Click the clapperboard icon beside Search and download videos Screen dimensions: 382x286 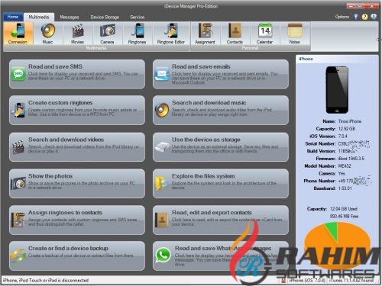[18, 147]
